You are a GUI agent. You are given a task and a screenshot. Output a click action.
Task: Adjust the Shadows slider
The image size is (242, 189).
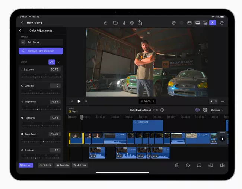pyautogui.click(x=41, y=158)
